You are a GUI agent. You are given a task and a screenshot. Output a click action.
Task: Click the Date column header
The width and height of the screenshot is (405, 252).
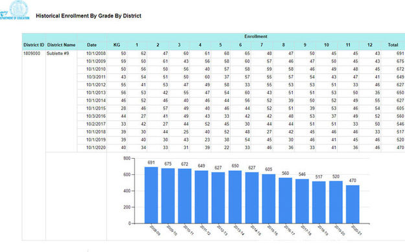pos(92,45)
